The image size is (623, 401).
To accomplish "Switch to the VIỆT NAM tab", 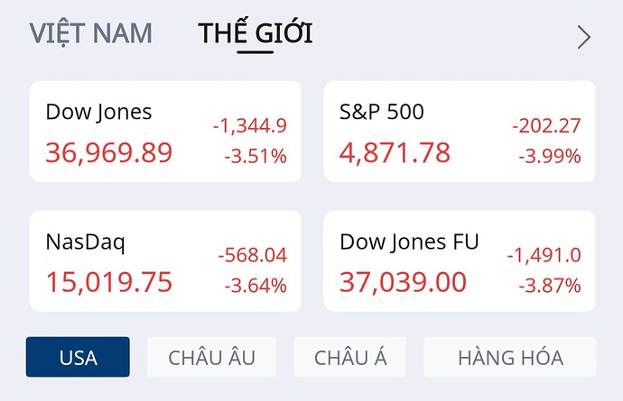I will pos(90,34).
